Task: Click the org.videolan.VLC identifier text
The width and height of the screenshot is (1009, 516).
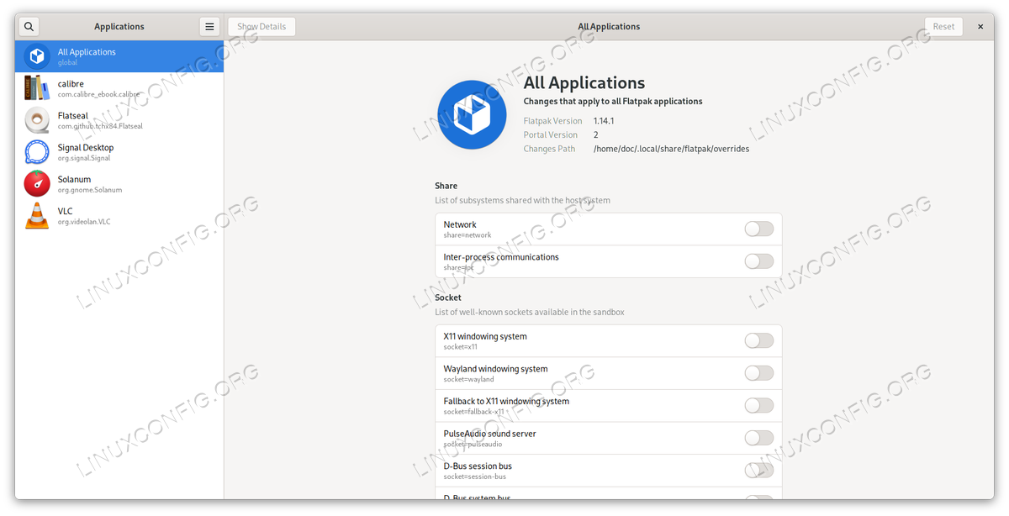Action: tap(84, 222)
